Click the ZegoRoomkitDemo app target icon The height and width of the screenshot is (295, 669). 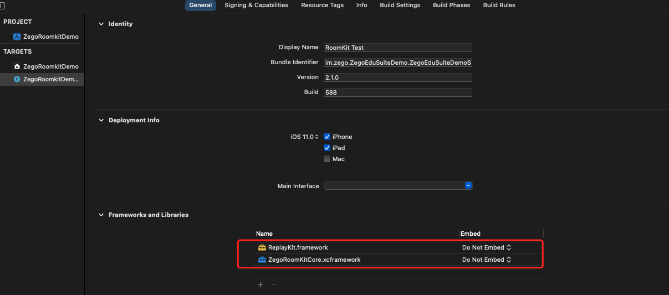pyautogui.click(x=17, y=66)
